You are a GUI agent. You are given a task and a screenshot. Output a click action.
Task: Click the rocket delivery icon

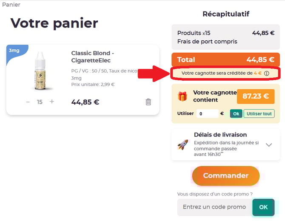click(x=183, y=144)
